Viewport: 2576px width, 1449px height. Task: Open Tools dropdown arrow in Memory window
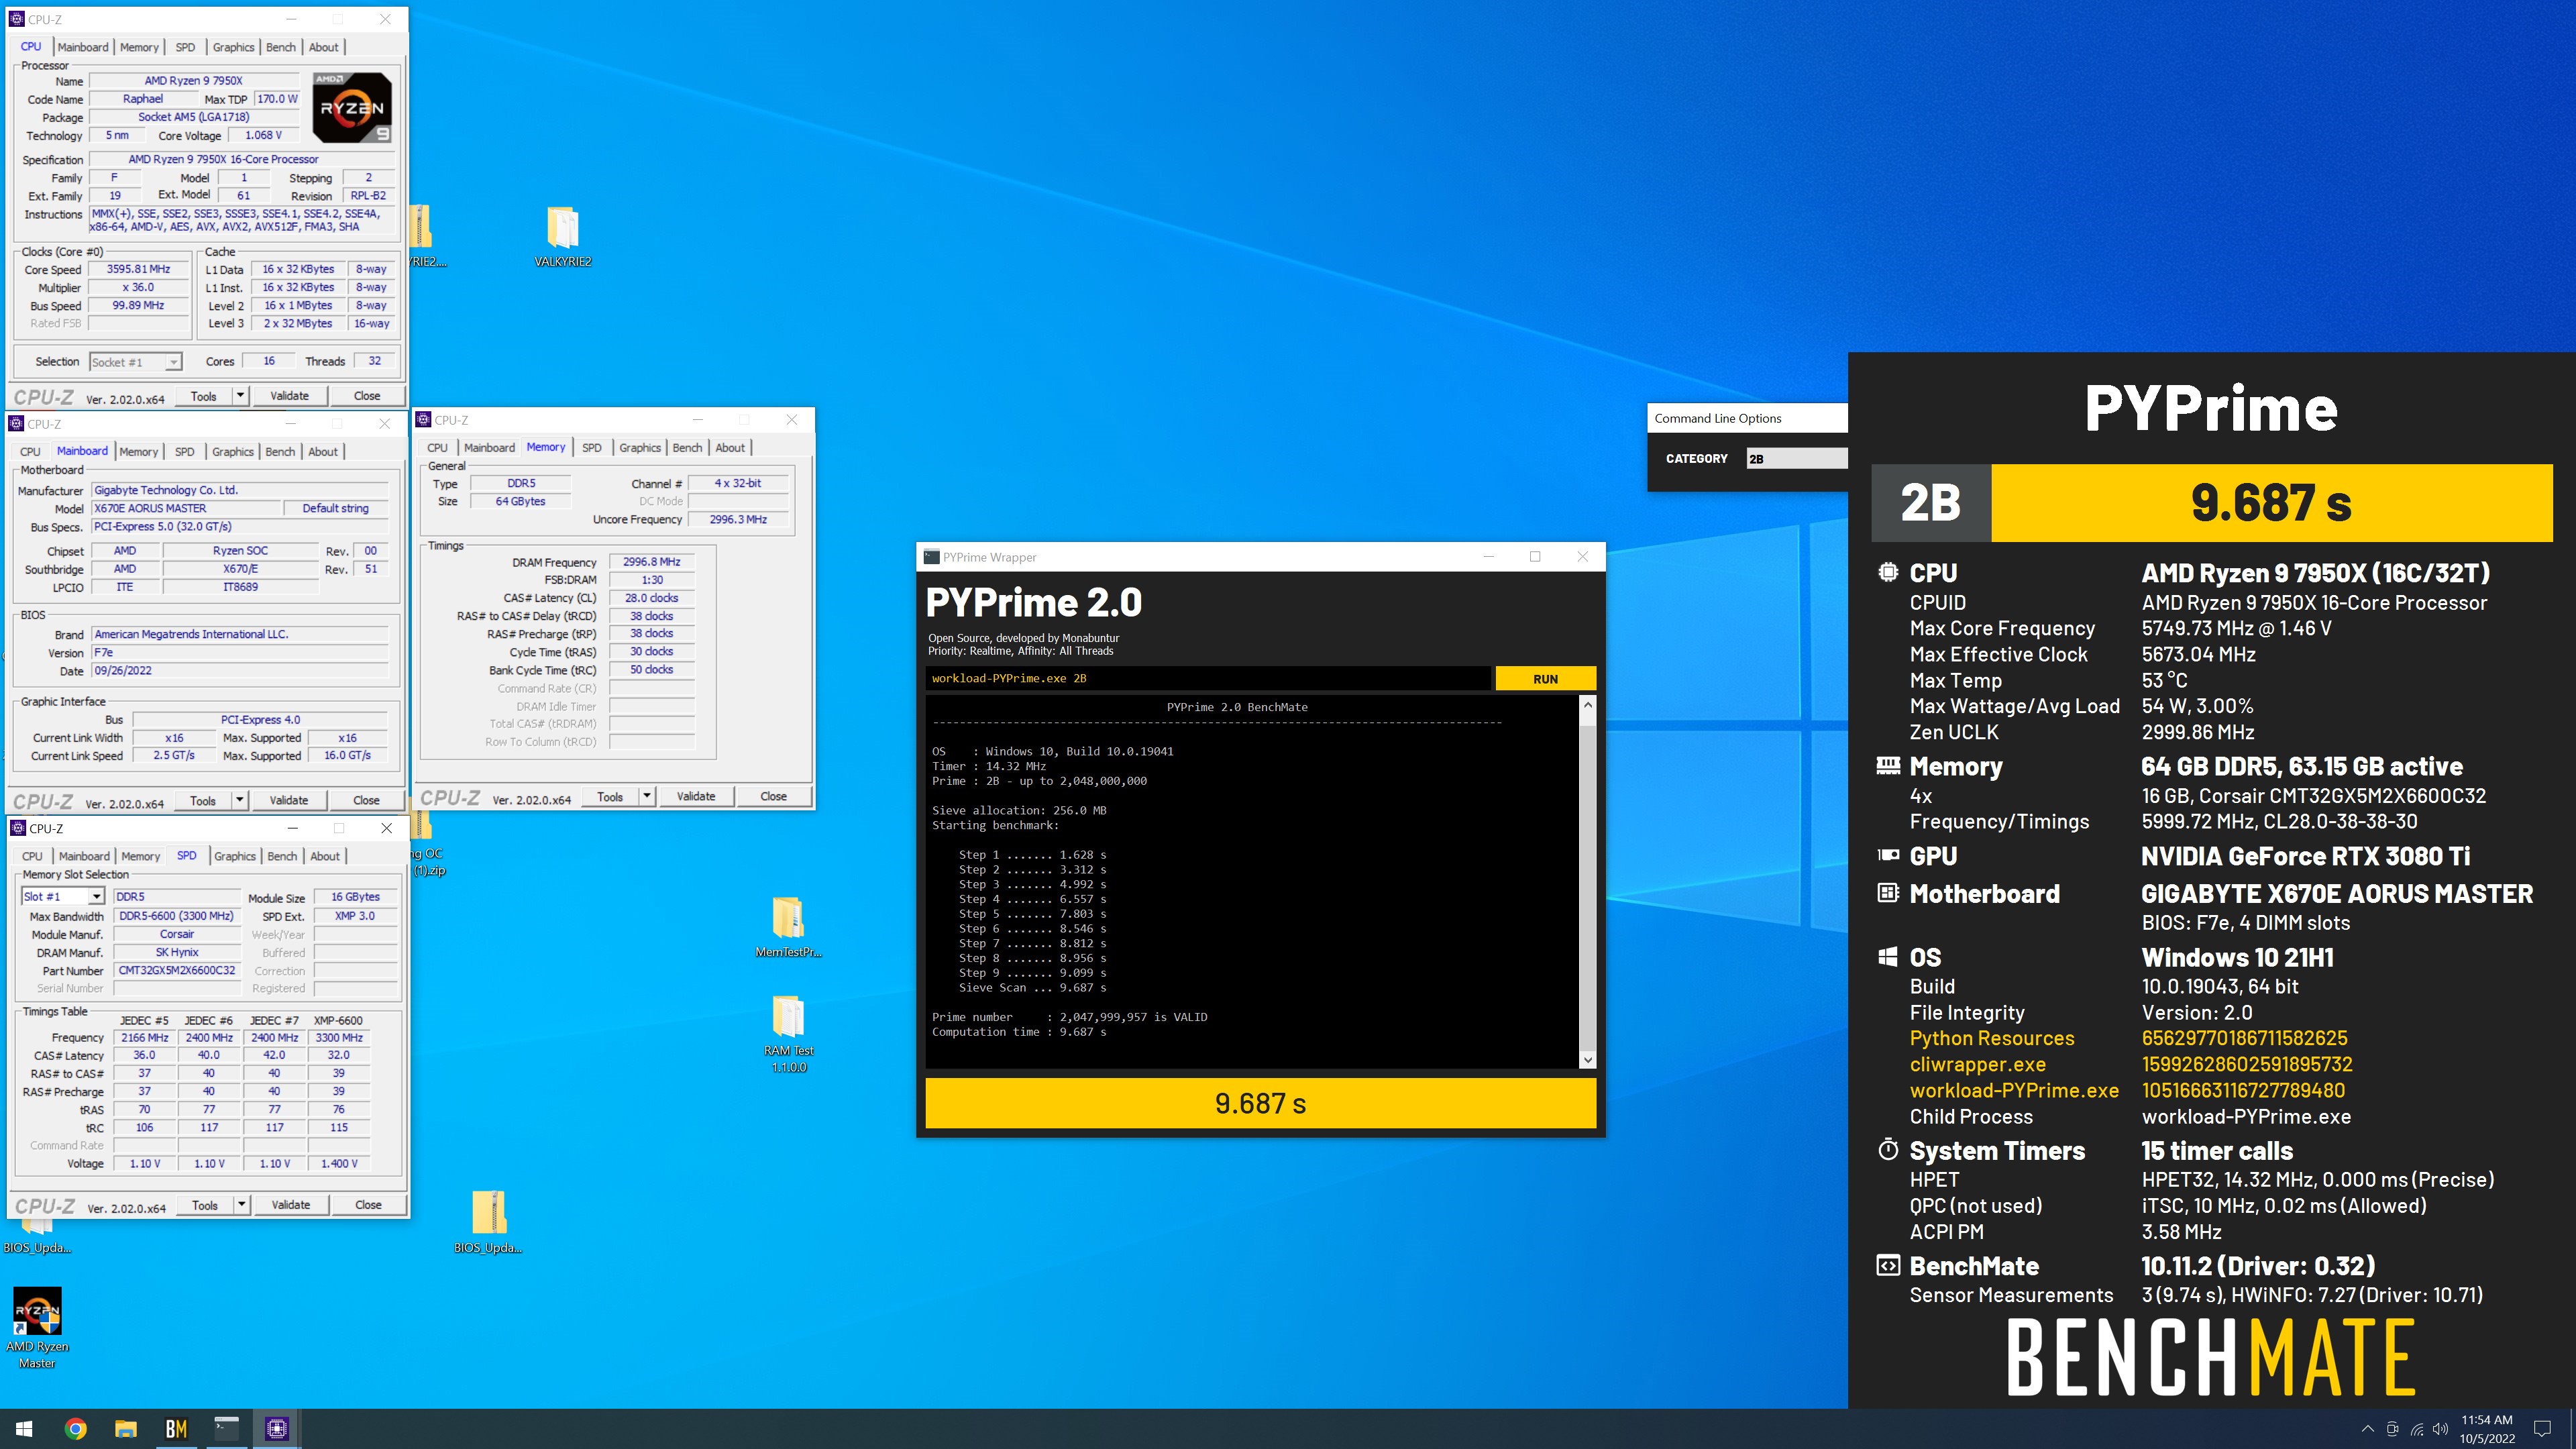(x=647, y=796)
